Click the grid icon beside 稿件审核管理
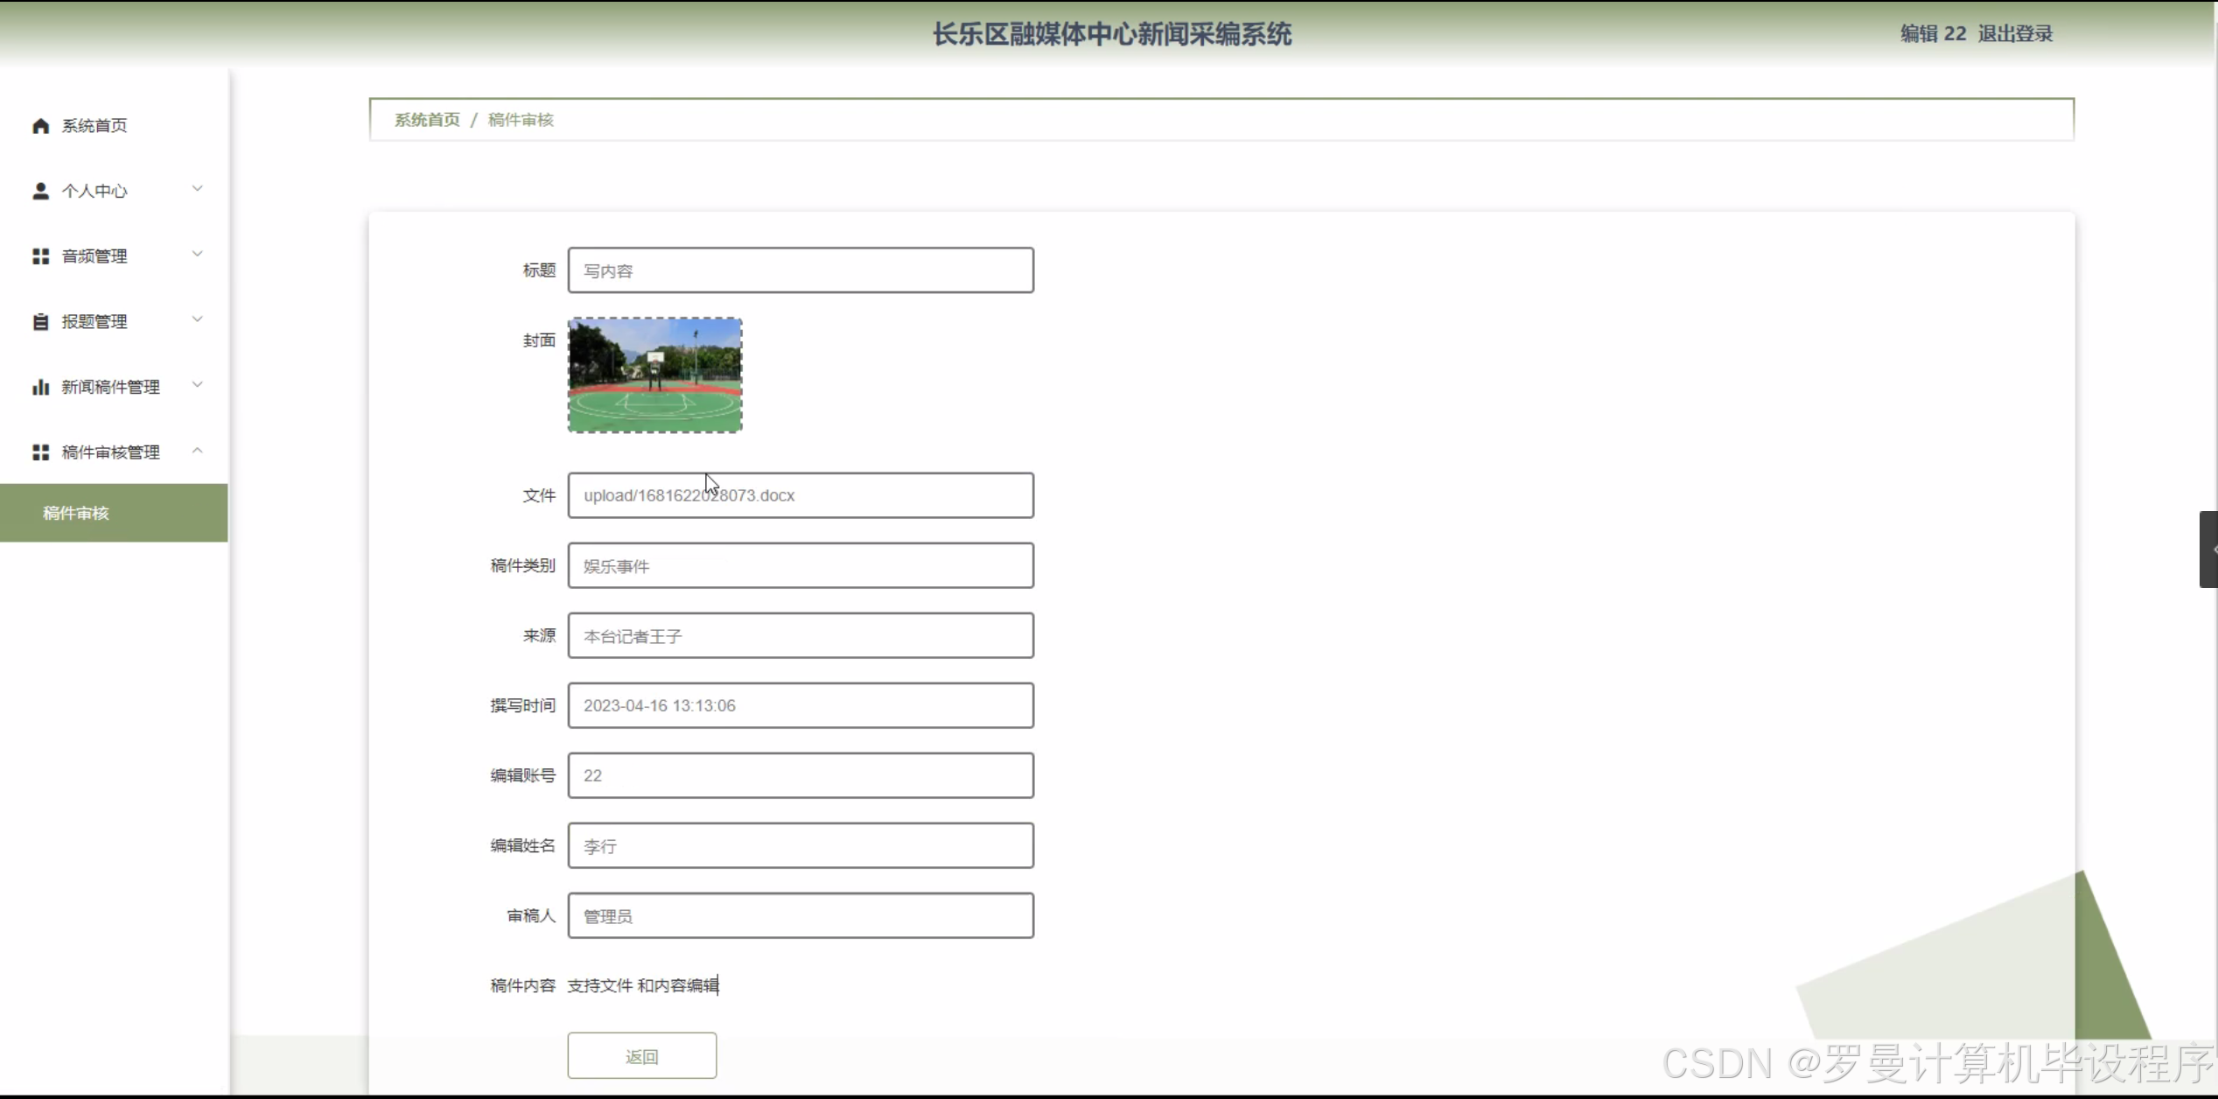 (x=40, y=452)
